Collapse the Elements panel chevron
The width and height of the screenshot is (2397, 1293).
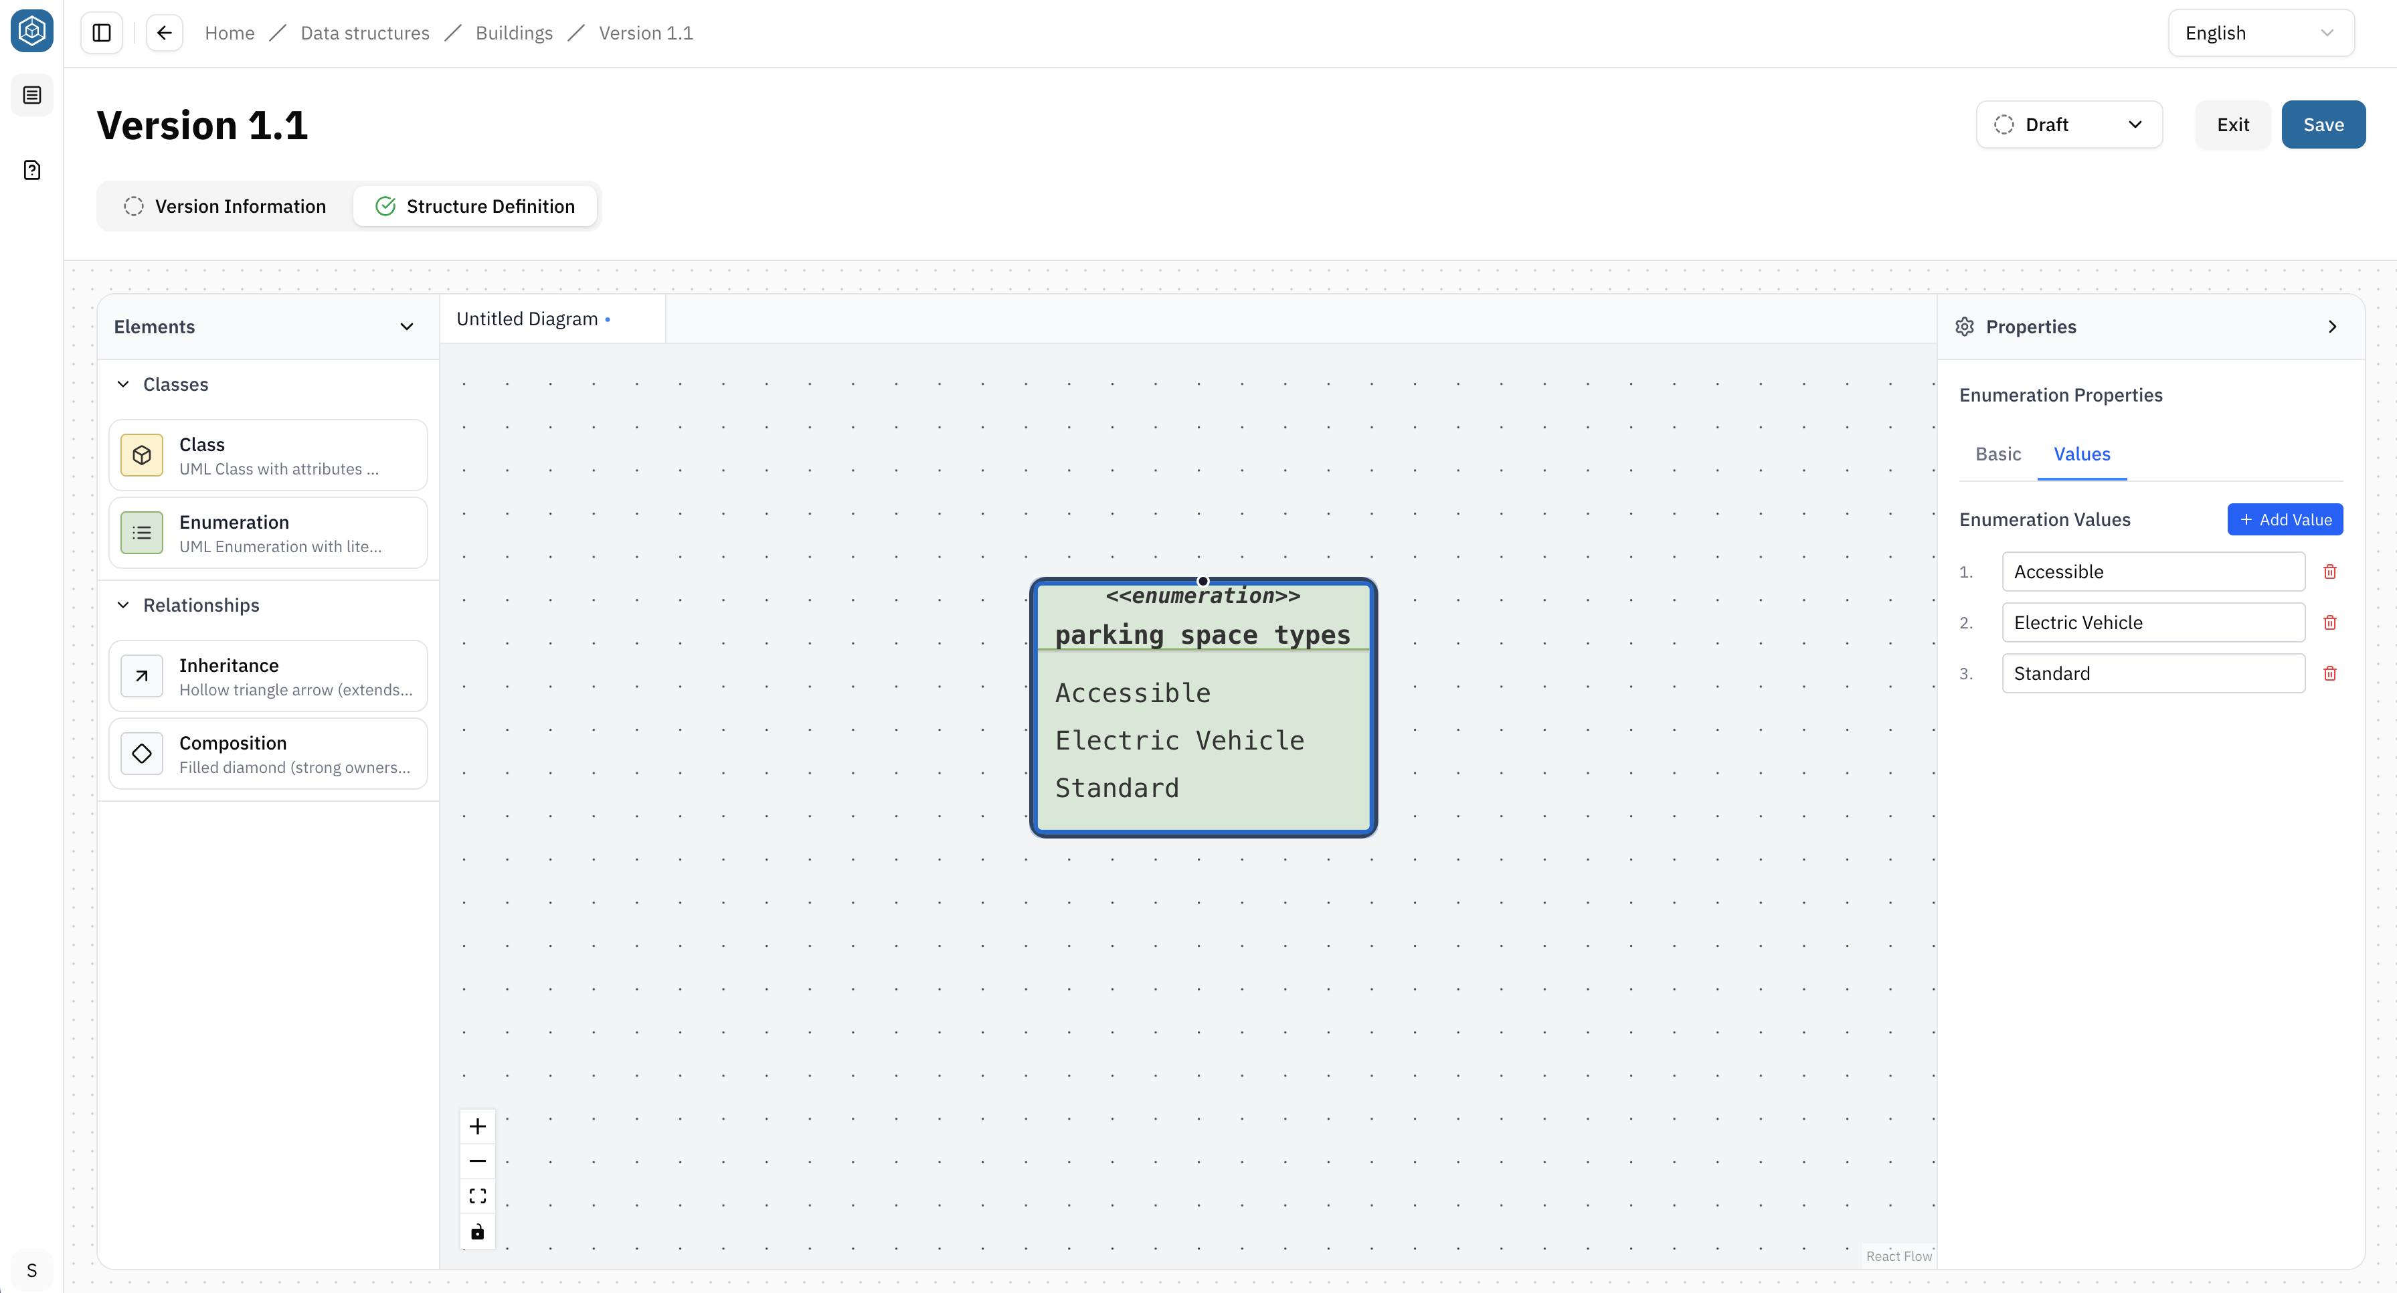pos(407,327)
